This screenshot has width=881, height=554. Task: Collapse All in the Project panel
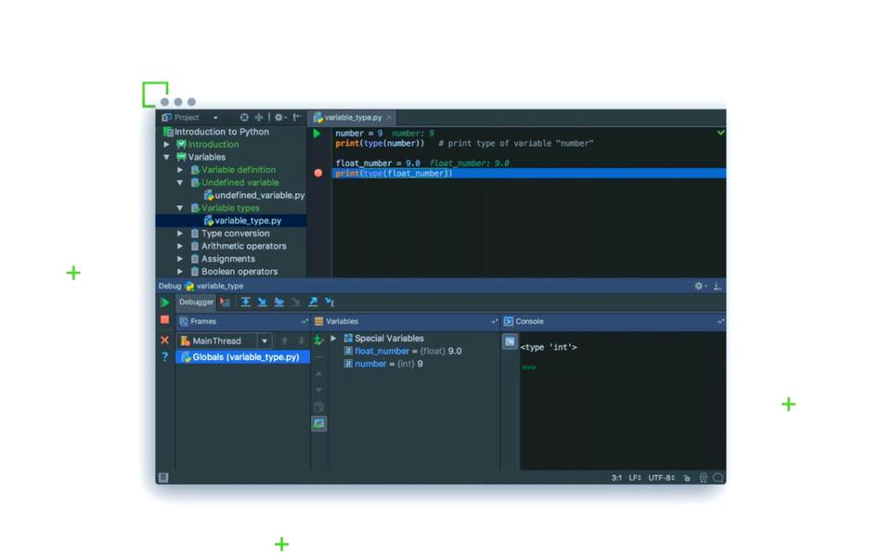pyautogui.click(x=260, y=117)
